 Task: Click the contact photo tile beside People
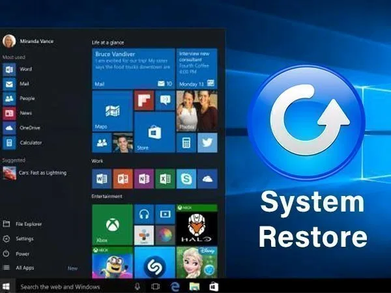click(x=123, y=143)
